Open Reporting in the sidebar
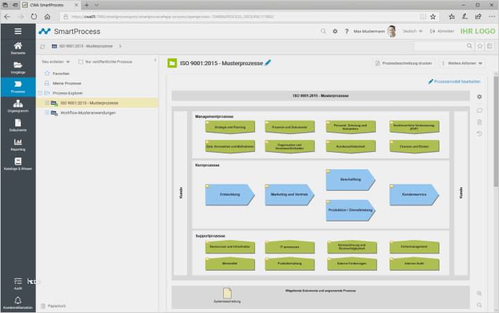This screenshot has height=313, width=499. [x=18, y=145]
